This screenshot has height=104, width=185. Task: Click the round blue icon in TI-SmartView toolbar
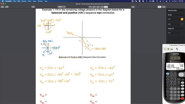[177, 49]
